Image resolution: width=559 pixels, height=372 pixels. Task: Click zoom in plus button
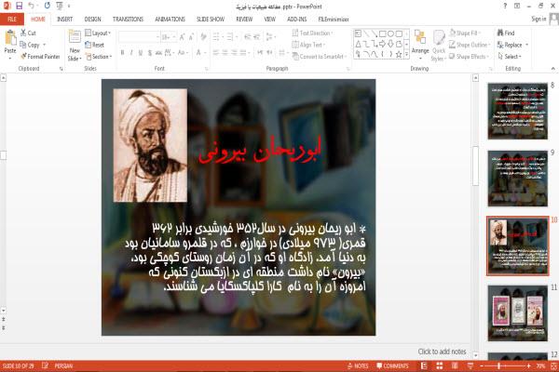pyautogui.click(x=528, y=365)
